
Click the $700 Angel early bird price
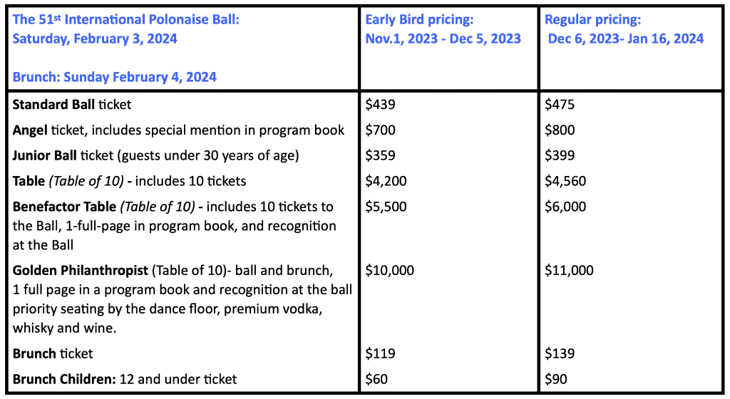coord(380,130)
